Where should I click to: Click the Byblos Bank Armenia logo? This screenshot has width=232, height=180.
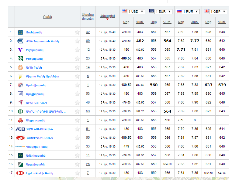pyautogui.click(x=20, y=76)
